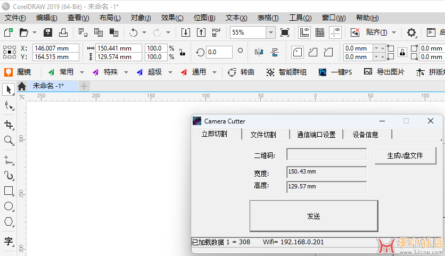
Task: Click the Cut icon in toolbar
Action: pyautogui.click(x=83, y=32)
